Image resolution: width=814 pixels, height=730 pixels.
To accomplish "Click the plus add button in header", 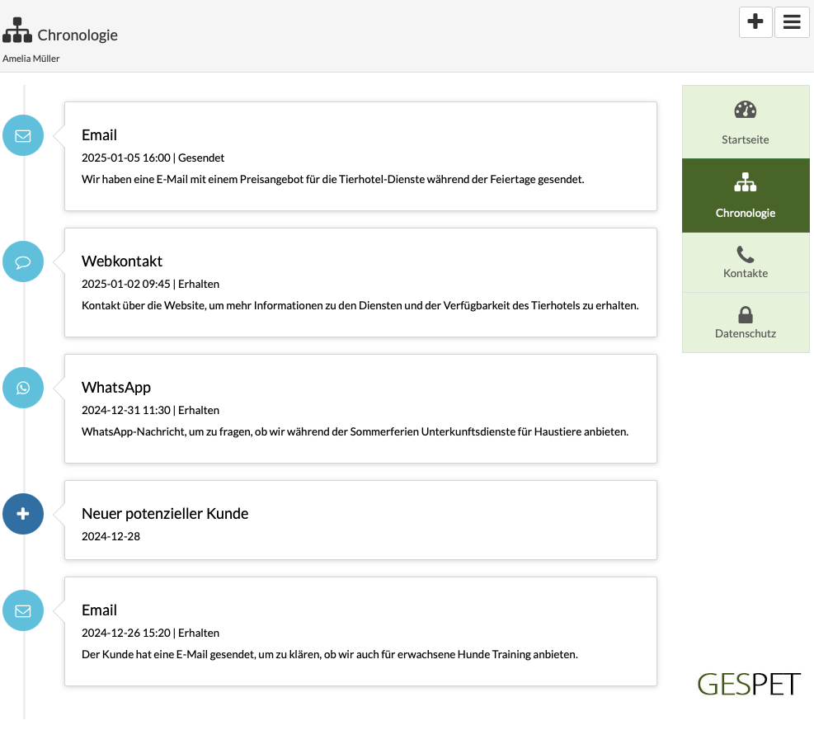I will point(755,21).
